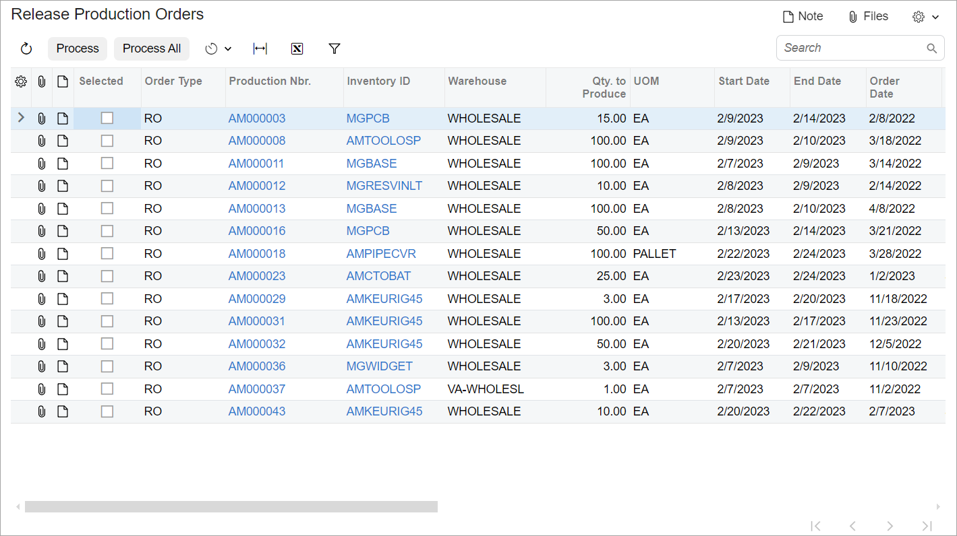Open the grid Filter icon

click(334, 48)
